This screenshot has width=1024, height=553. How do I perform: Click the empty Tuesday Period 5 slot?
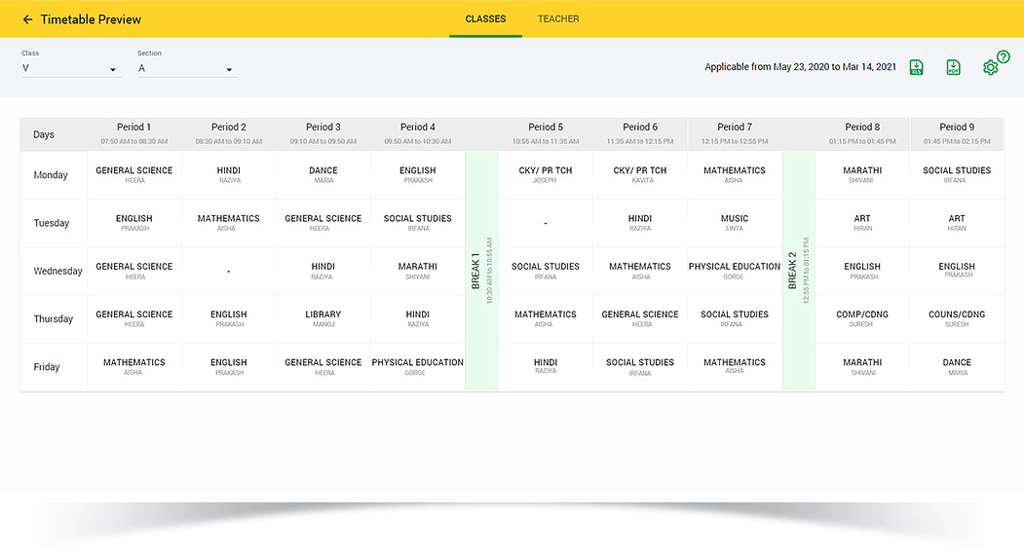(546, 223)
